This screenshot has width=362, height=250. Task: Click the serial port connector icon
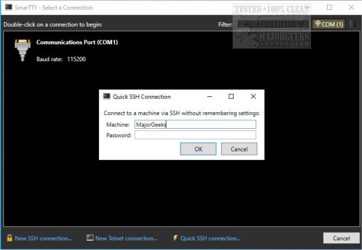point(23,50)
